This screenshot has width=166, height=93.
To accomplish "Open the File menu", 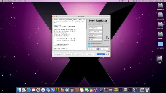I will pyautogui.click(x=15, y=1).
